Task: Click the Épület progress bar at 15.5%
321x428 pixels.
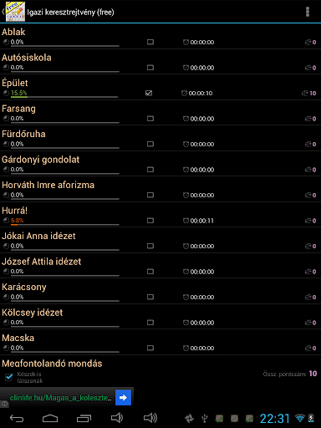Action: 64,97
